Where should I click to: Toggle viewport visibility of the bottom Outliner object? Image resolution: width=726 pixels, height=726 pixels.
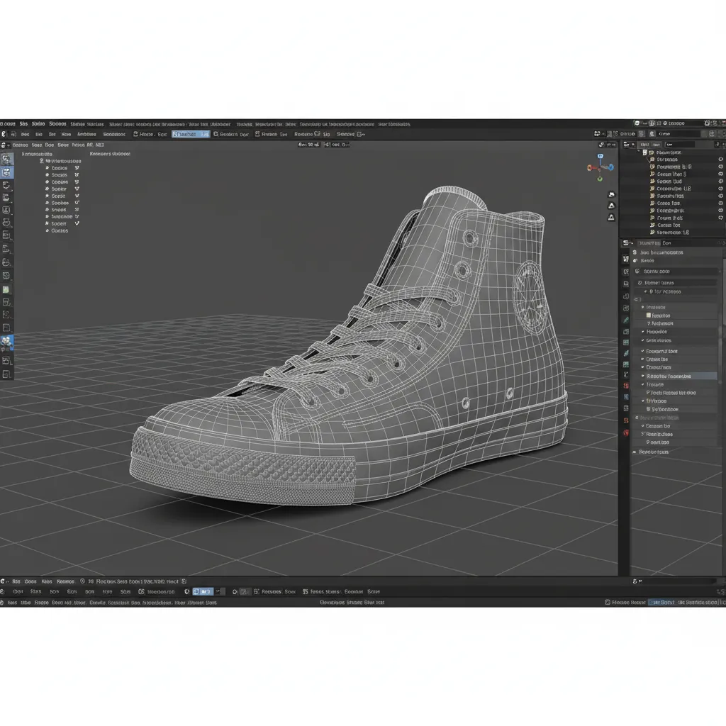(720, 218)
